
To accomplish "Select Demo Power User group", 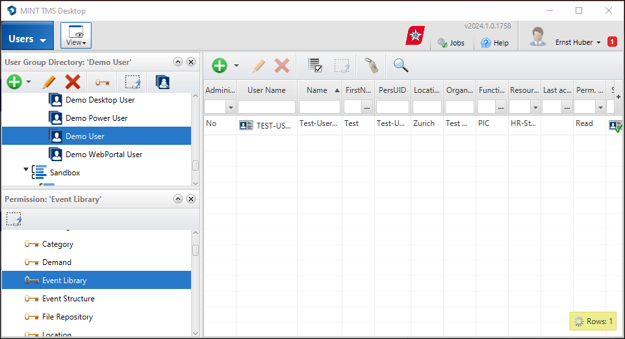I will click(x=96, y=118).
